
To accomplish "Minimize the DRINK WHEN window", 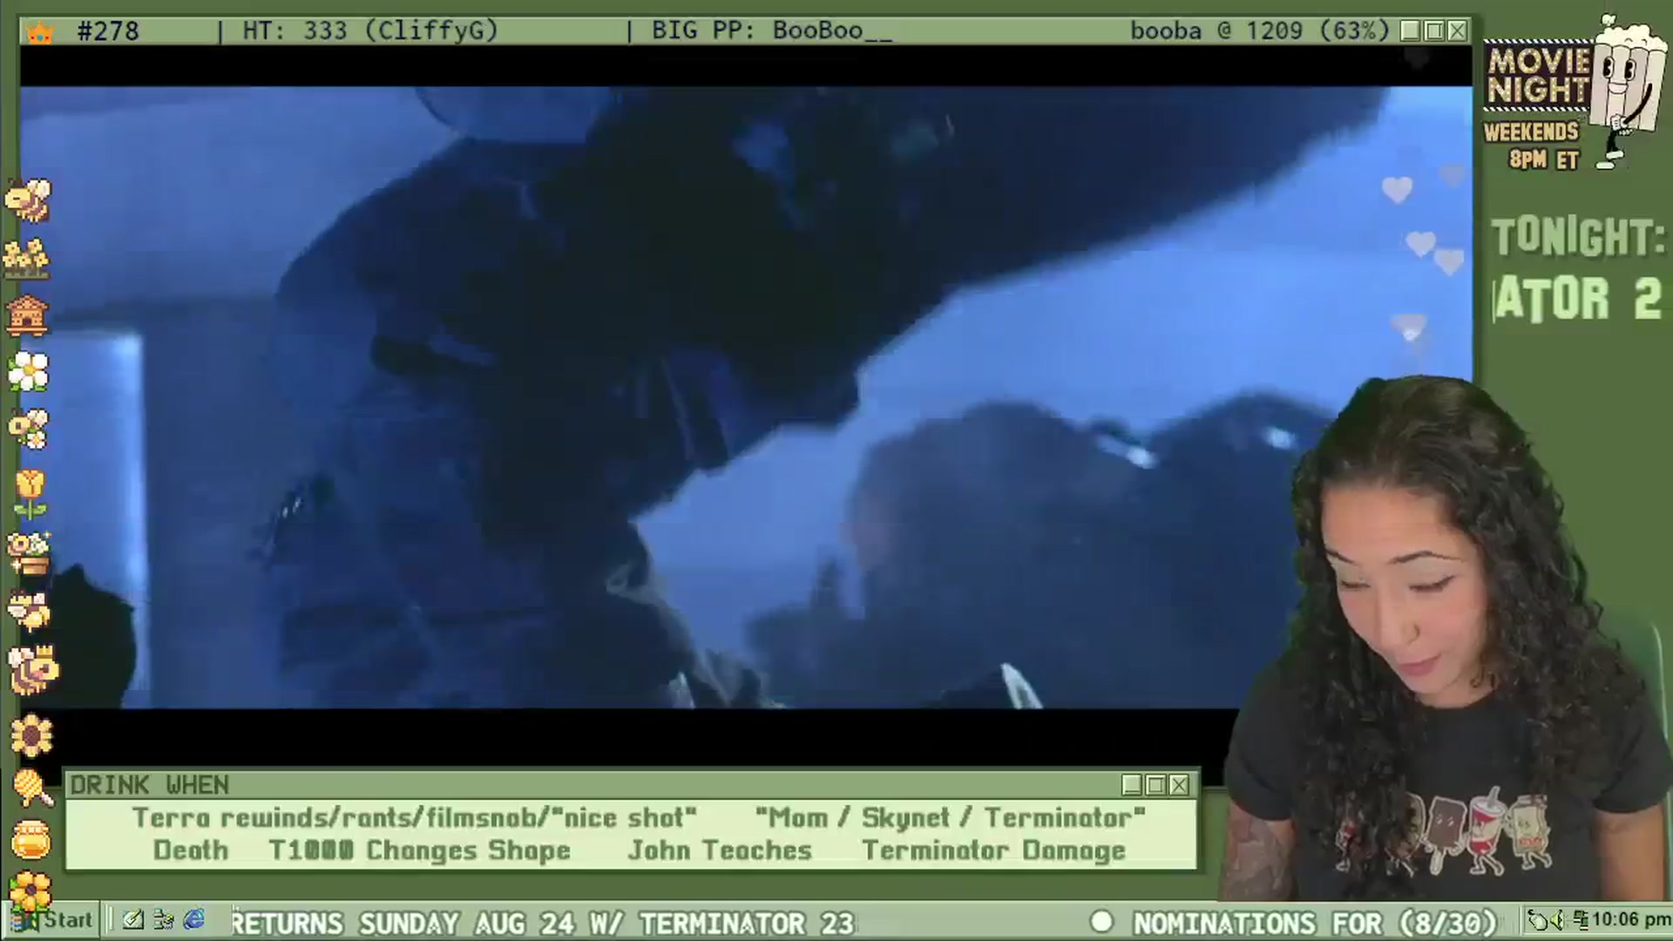I will coord(1132,785).
